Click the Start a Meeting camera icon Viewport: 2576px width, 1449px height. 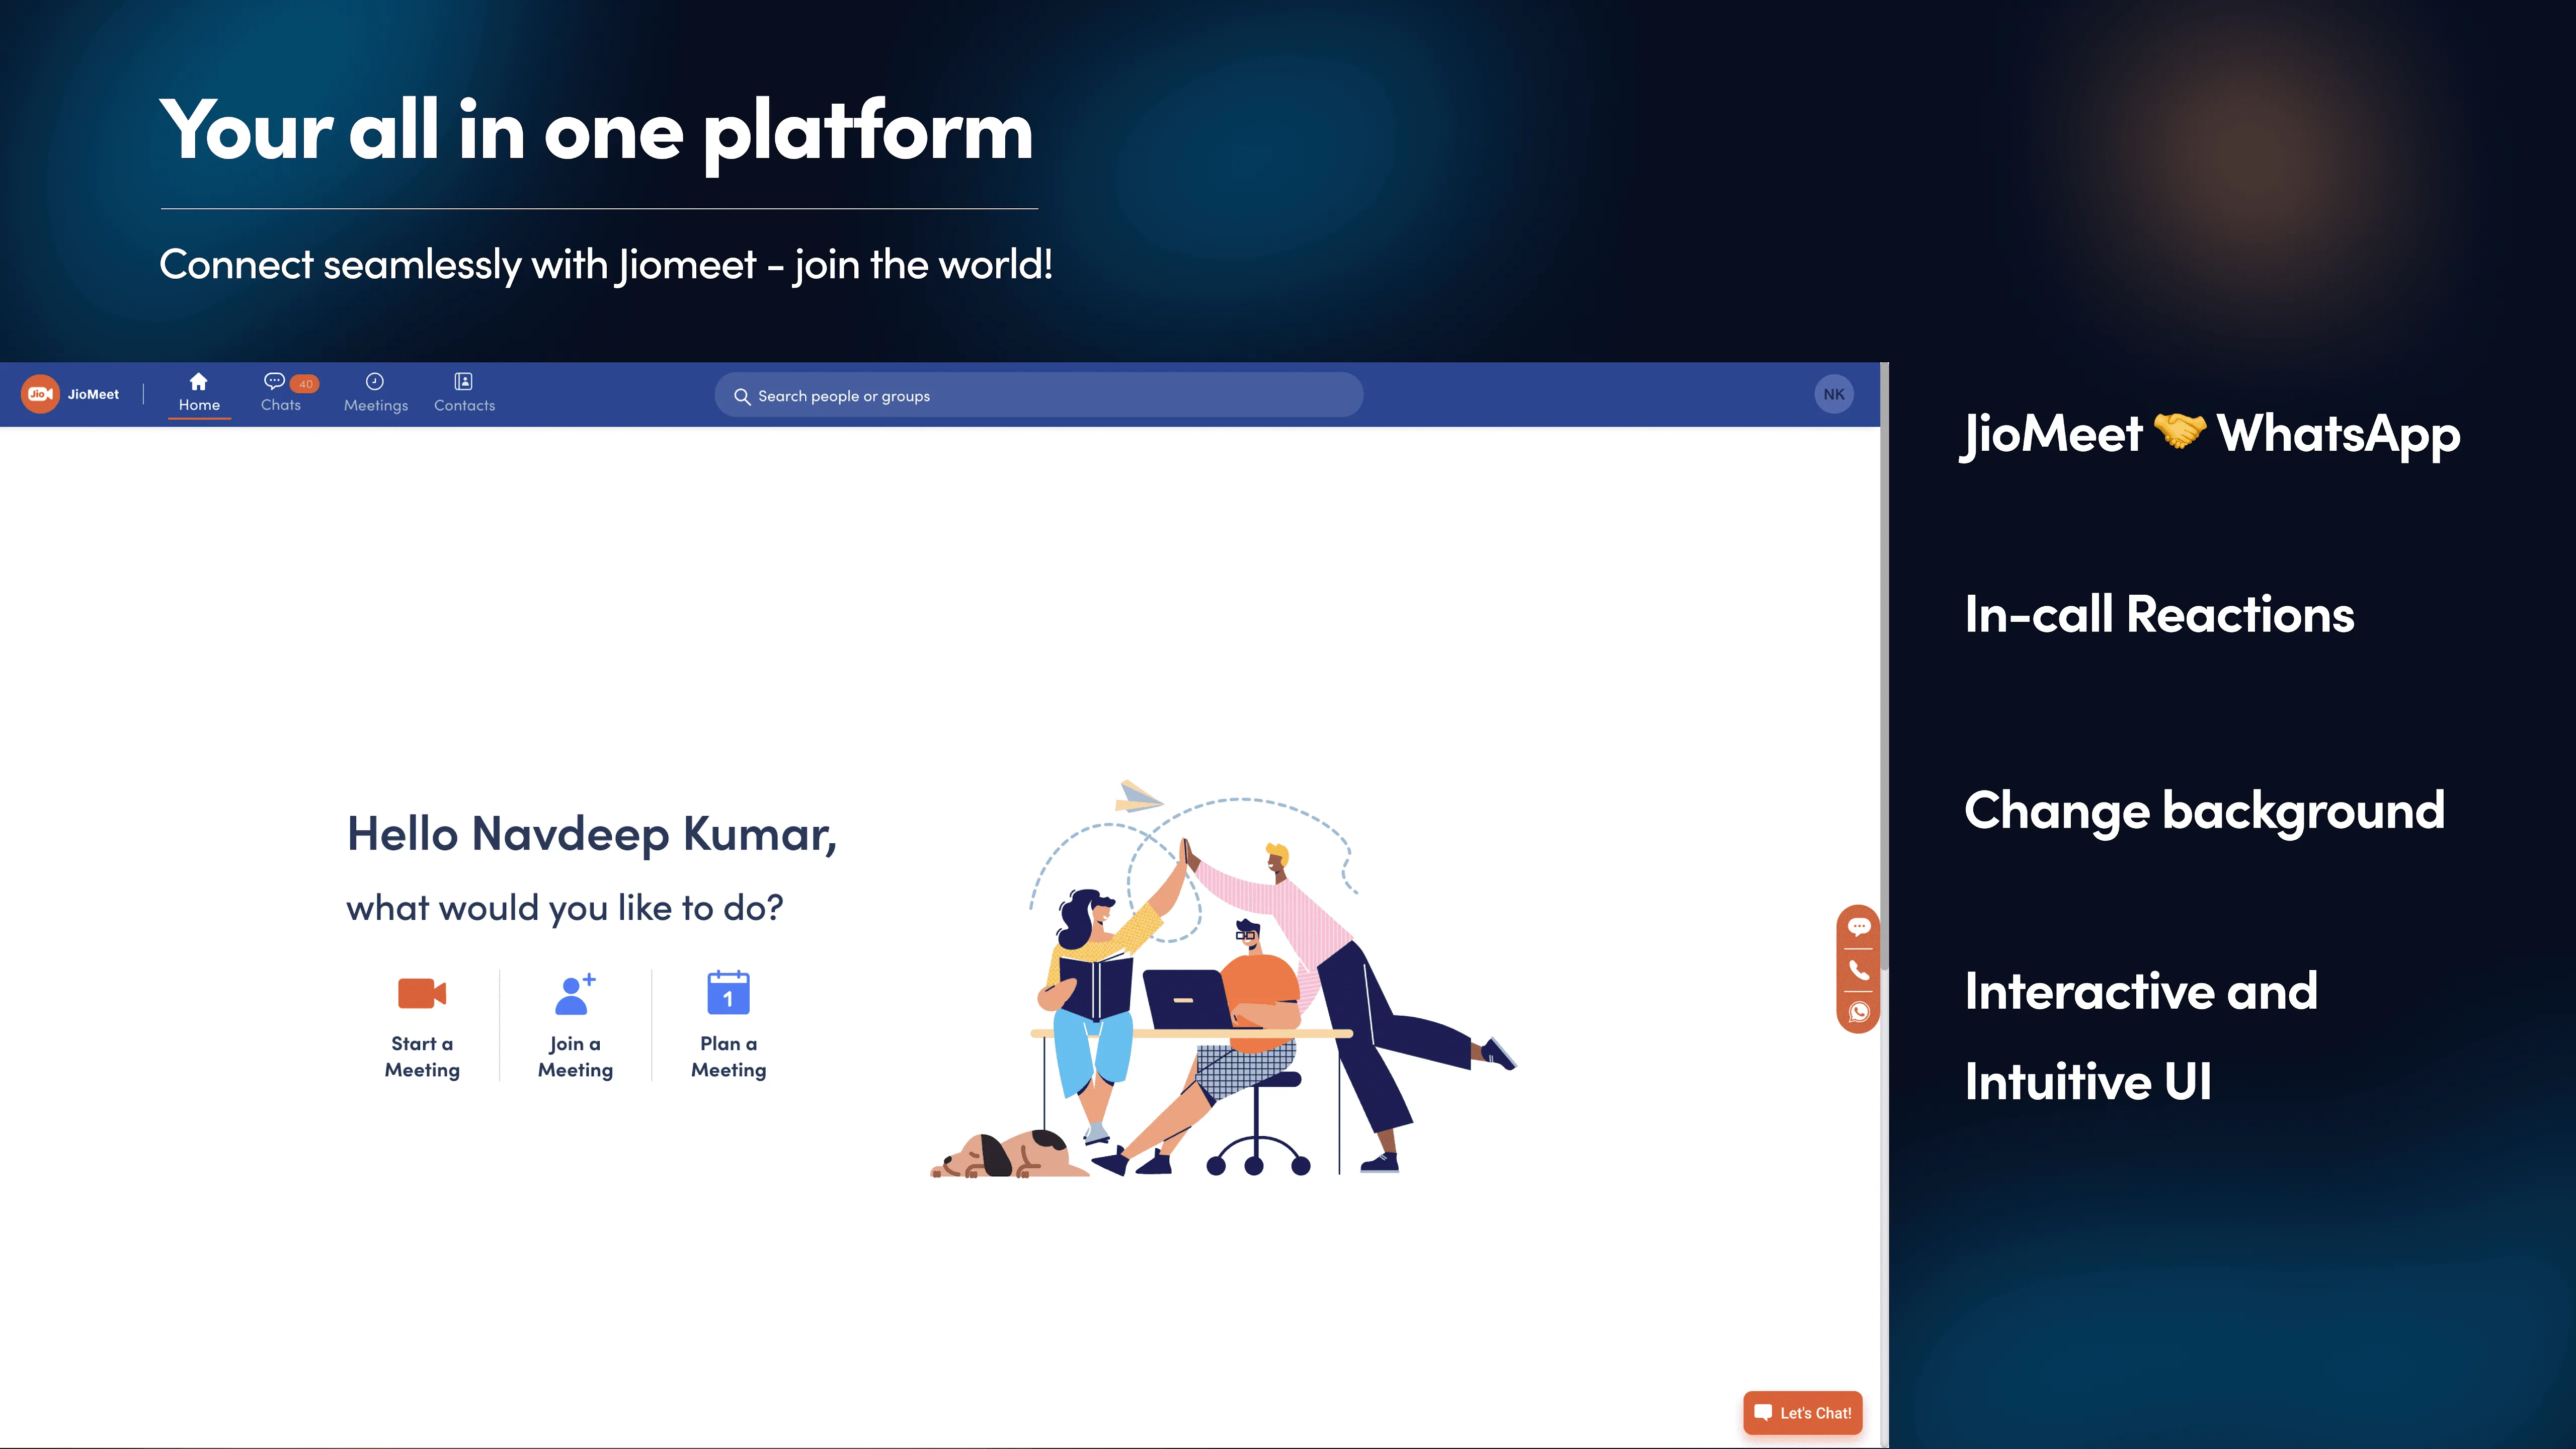coord(422,993)
